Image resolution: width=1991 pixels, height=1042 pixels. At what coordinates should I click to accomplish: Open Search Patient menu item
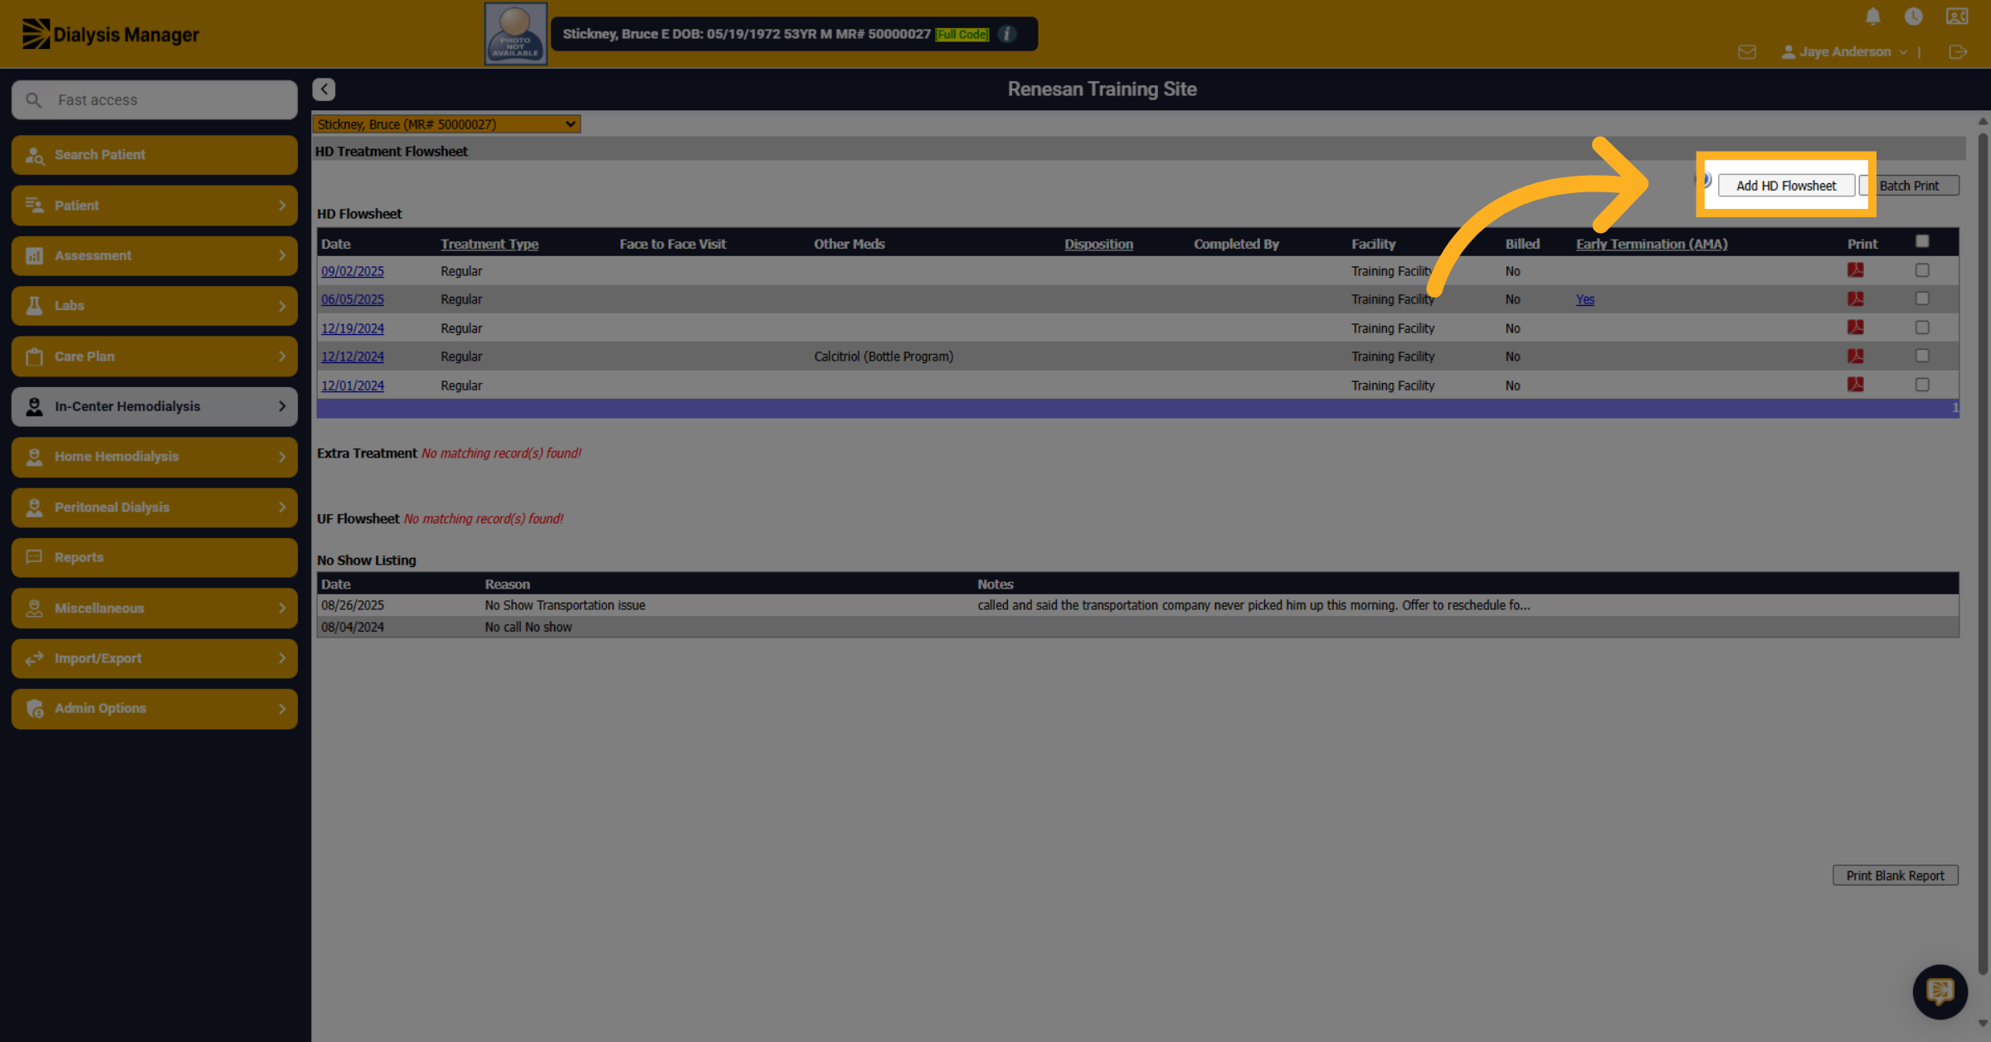click(x=154, y=155)
